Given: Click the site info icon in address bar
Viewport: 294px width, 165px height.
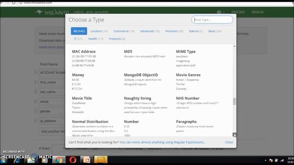Looking at the screenshot, I should point(21,3).
